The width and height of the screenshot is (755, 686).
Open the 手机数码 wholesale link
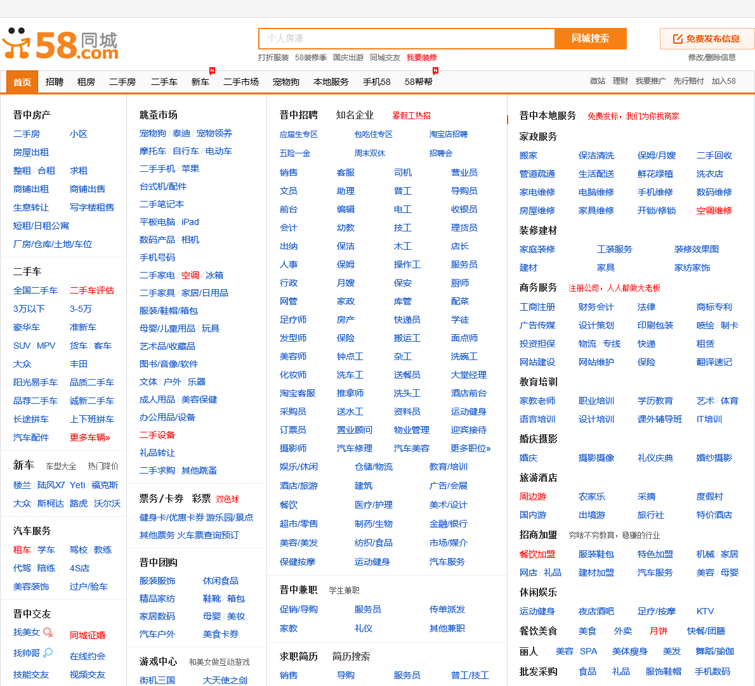point(712,671)
